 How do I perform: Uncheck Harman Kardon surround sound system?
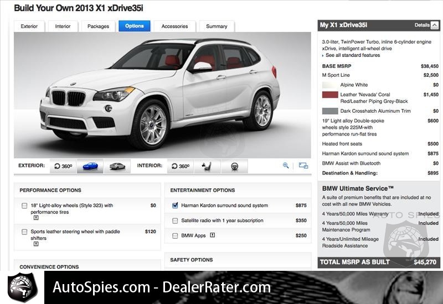[x=175, y=205]
